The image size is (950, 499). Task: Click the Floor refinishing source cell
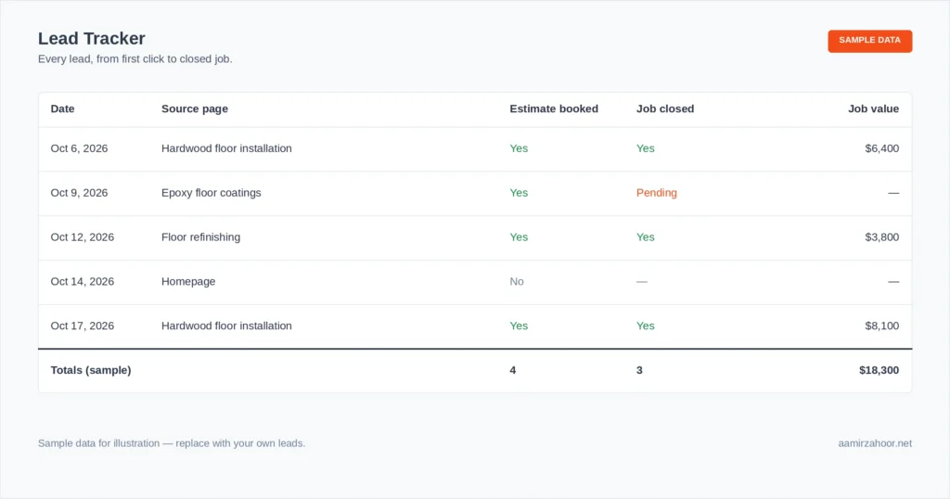point(200,237)
